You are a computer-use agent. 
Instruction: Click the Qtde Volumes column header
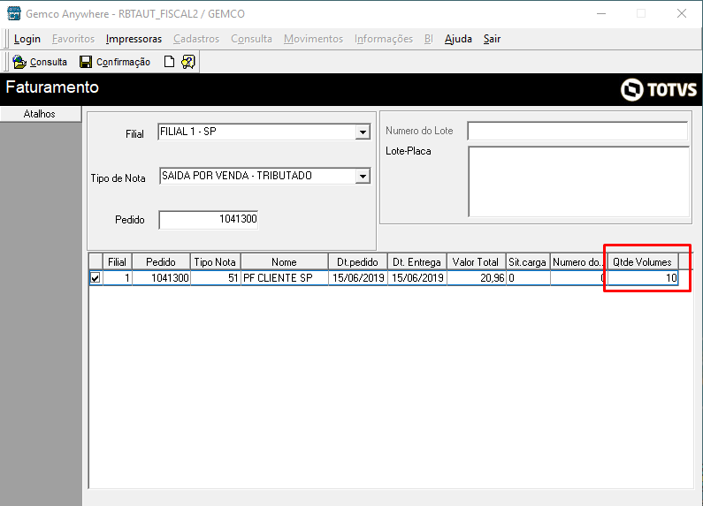click(642, 262)
